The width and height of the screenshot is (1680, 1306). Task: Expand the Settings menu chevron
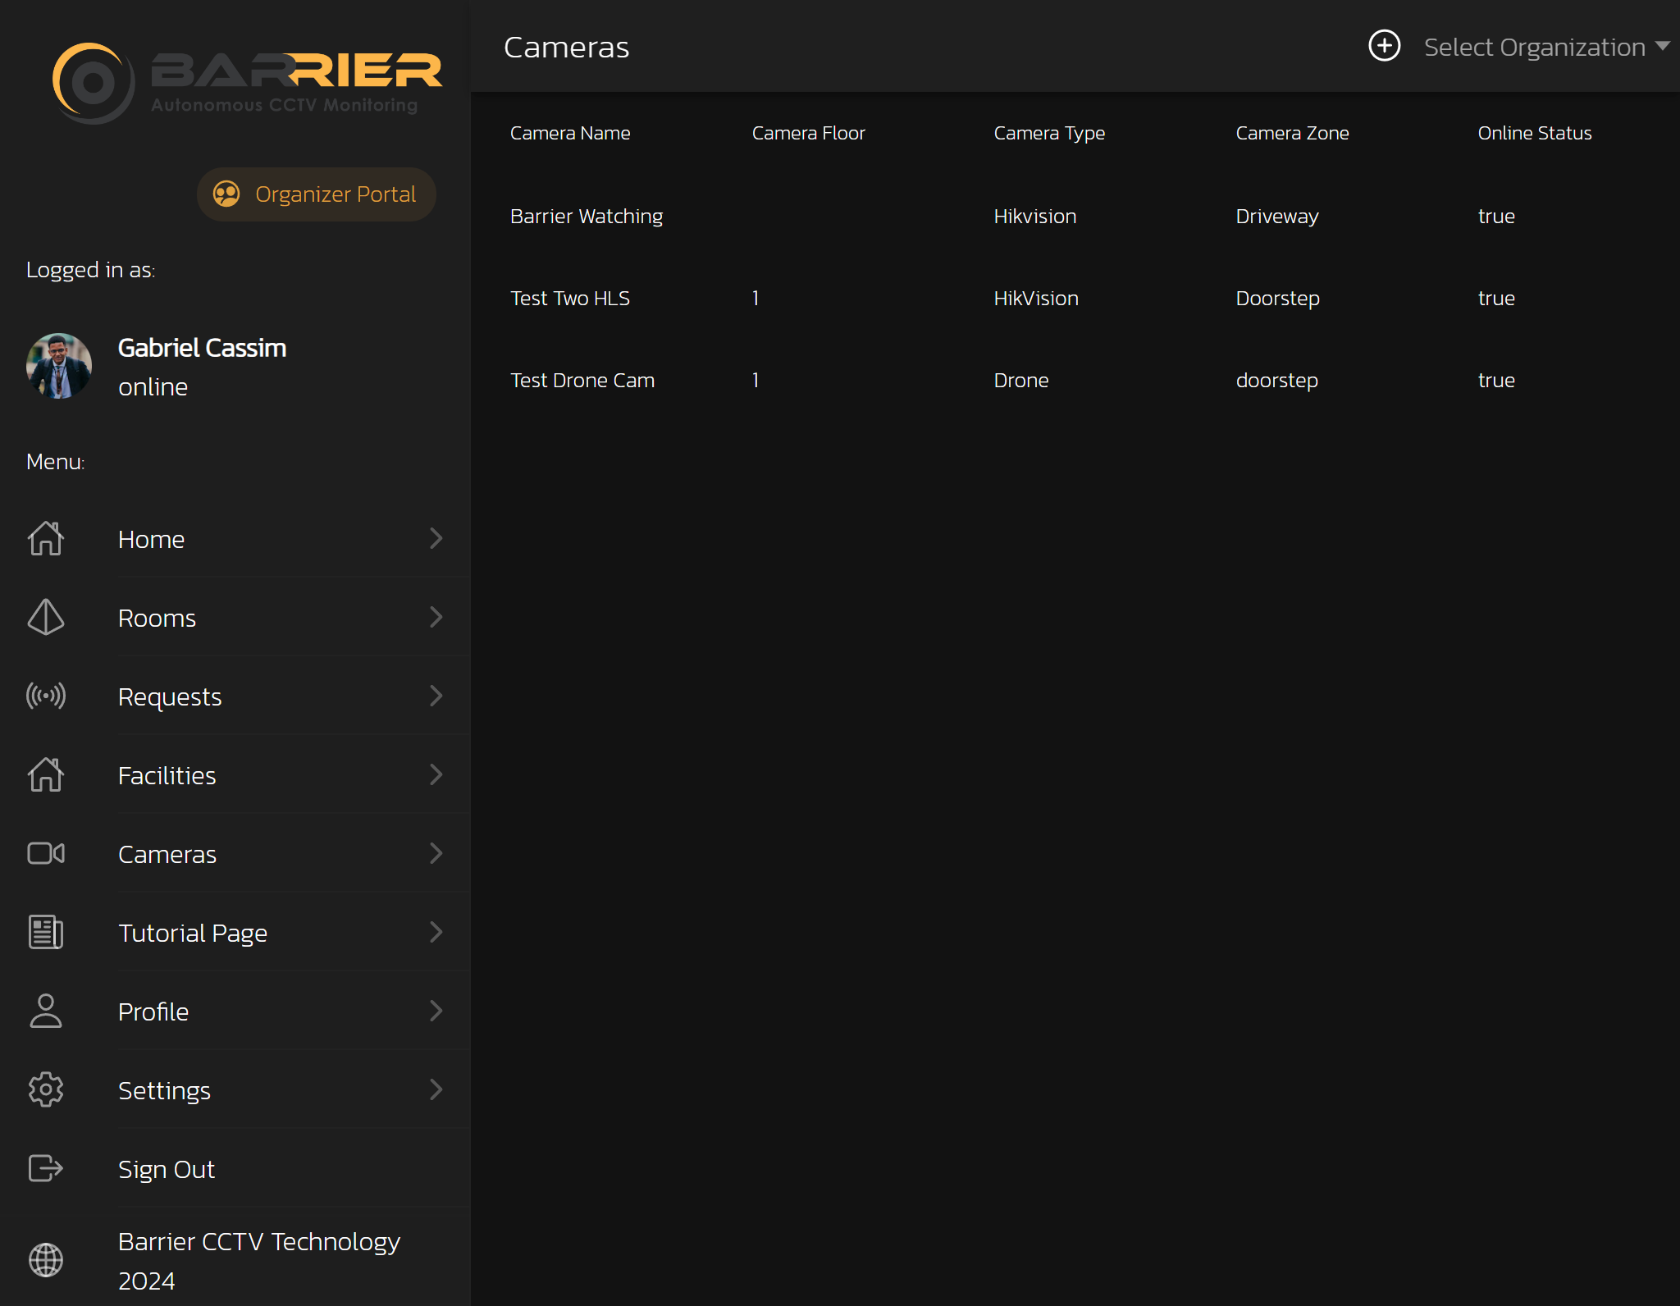pos(436,1089)
